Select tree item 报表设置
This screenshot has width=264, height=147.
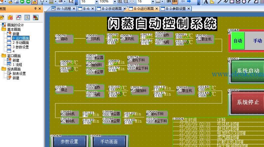(19, 73)
